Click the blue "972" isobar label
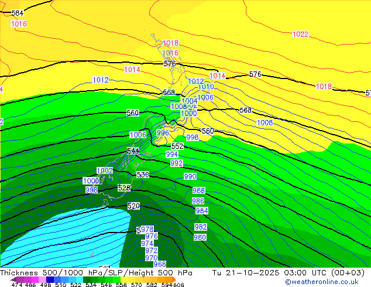Image resolution: width=371 pixels, height=287 pixels. (x=151, y=250)
